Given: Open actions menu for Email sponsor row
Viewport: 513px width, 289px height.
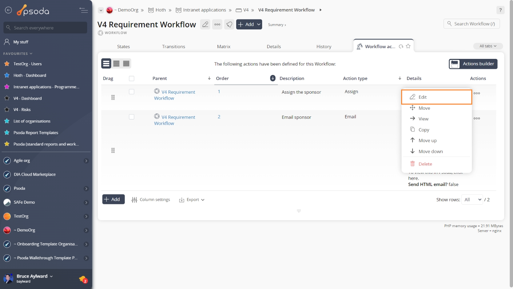Looking at the screenshot, I should [x=477, y=118].
